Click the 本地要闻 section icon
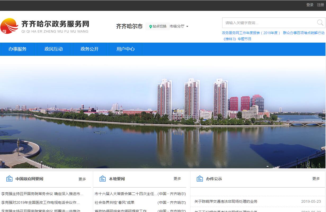This screenshot has height=212, width=326. 102,179
